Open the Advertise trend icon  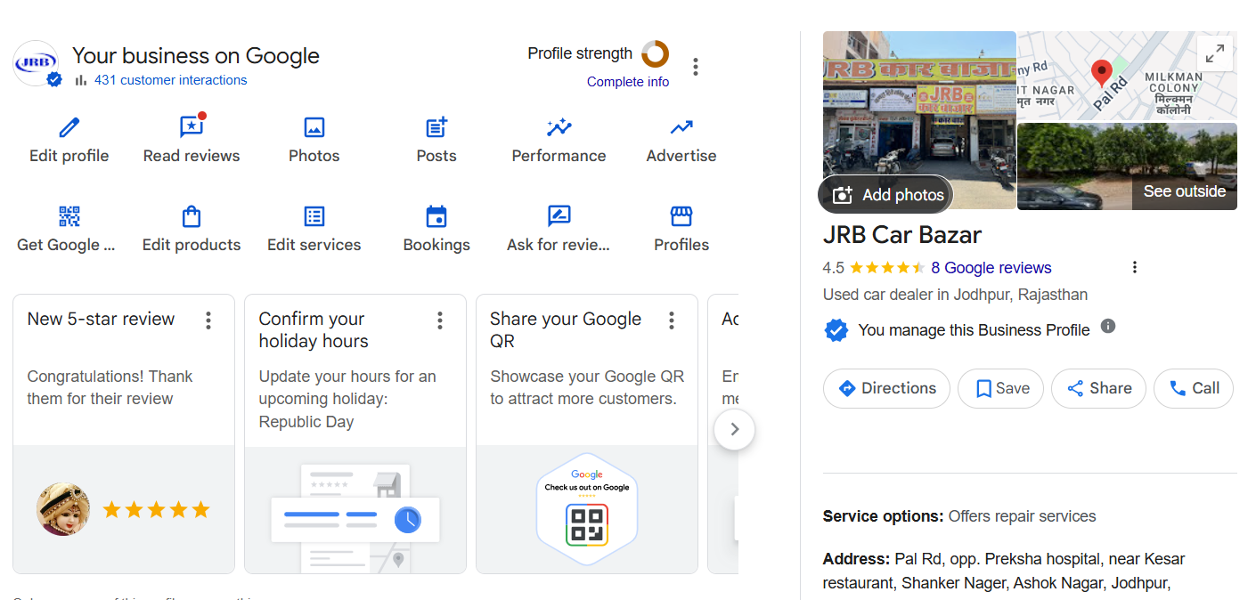681,128
